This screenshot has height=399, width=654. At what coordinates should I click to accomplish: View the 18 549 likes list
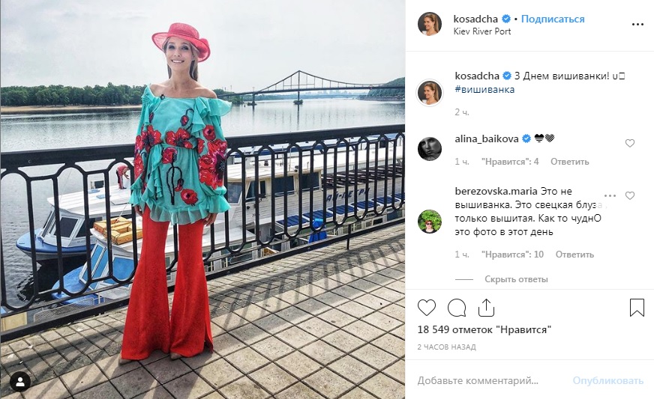(x=484, y=330)
